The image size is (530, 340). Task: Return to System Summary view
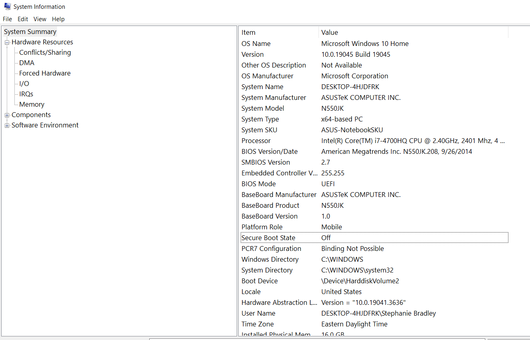(x=30, y=31)
